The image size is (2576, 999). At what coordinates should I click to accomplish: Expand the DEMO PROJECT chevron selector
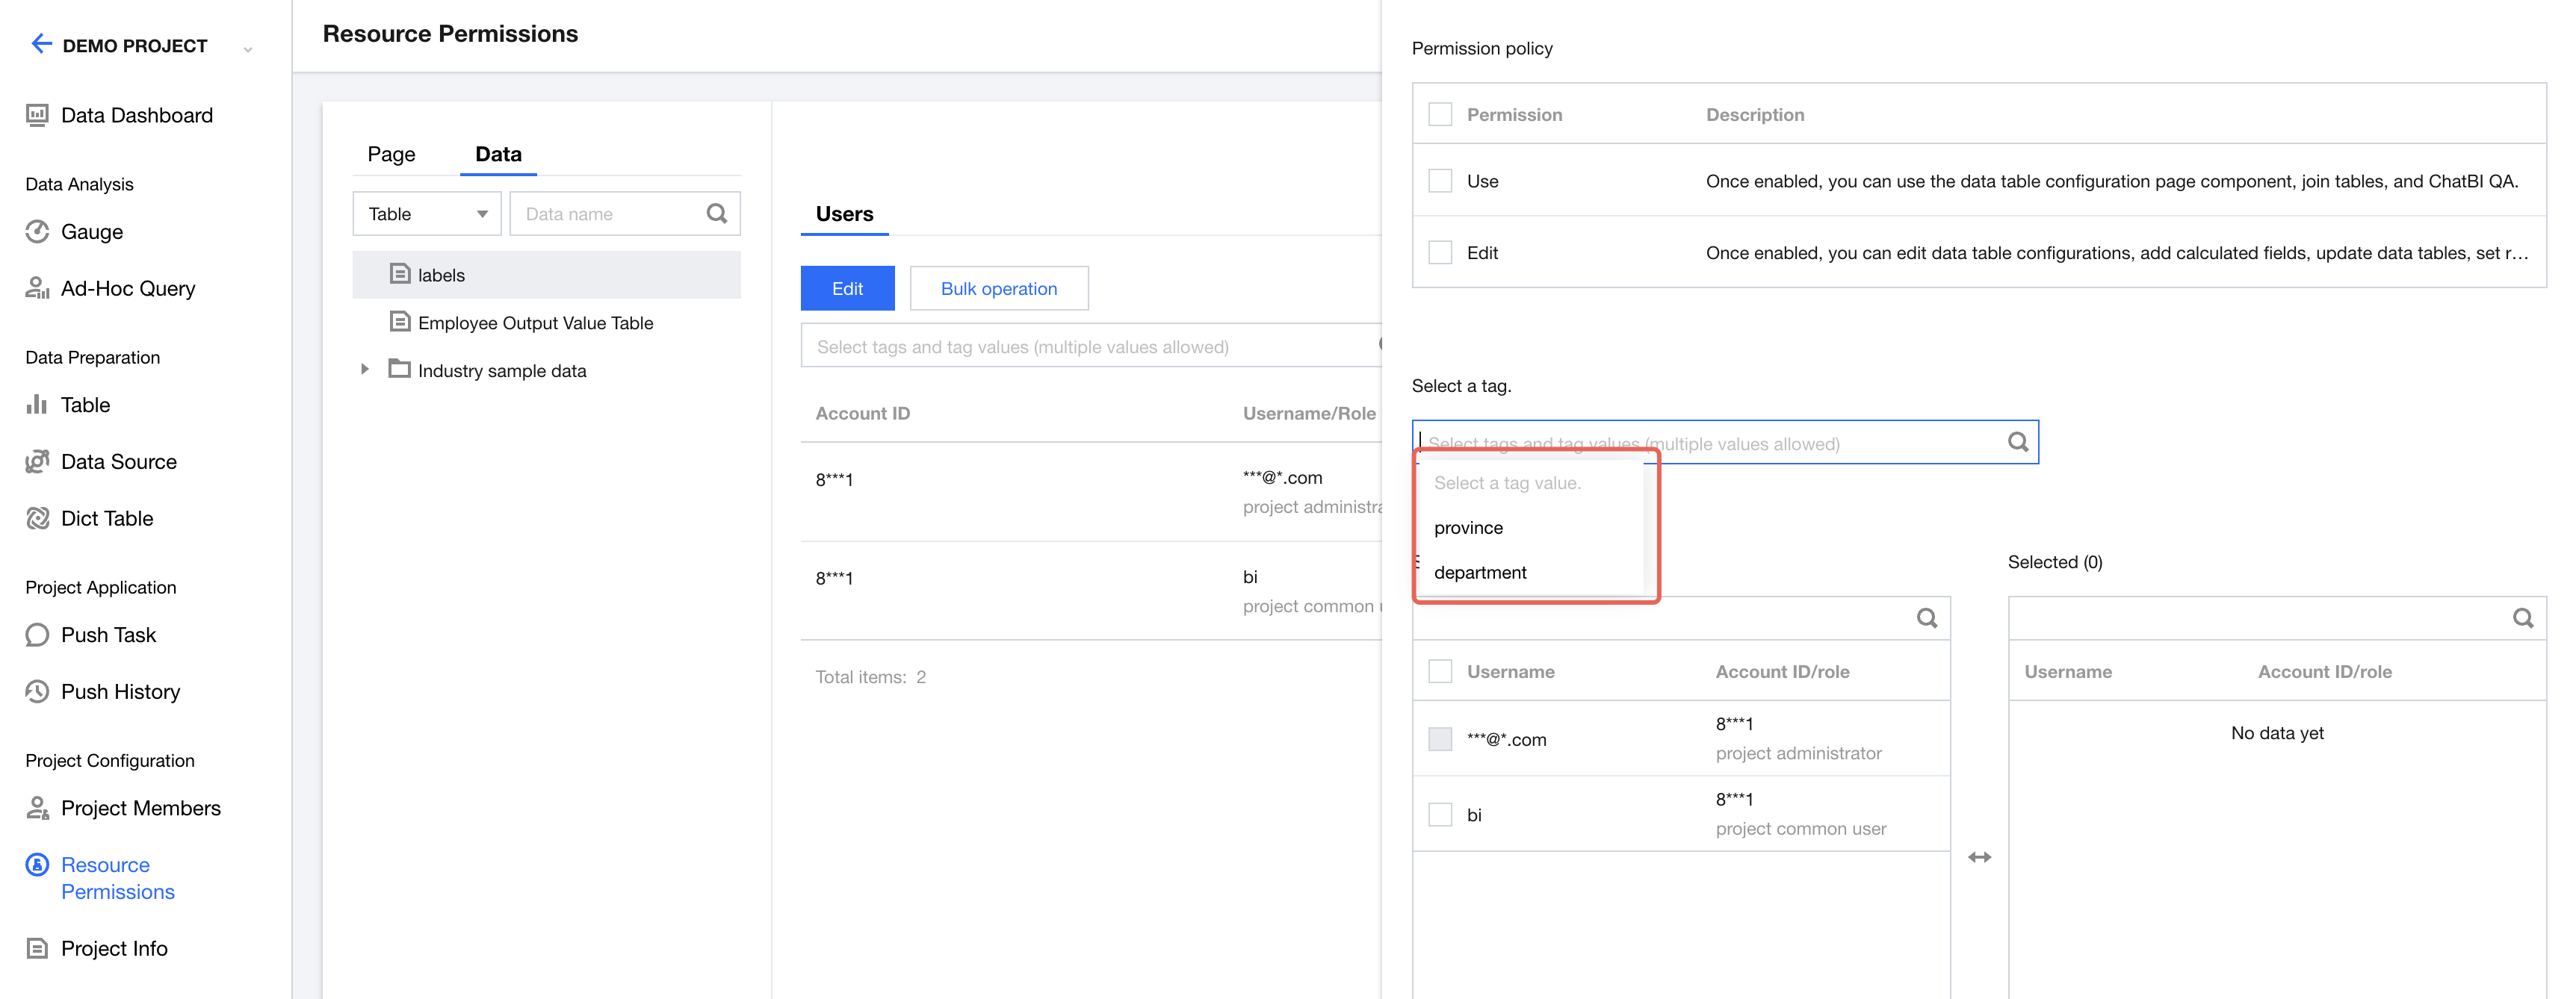point(248,48)
